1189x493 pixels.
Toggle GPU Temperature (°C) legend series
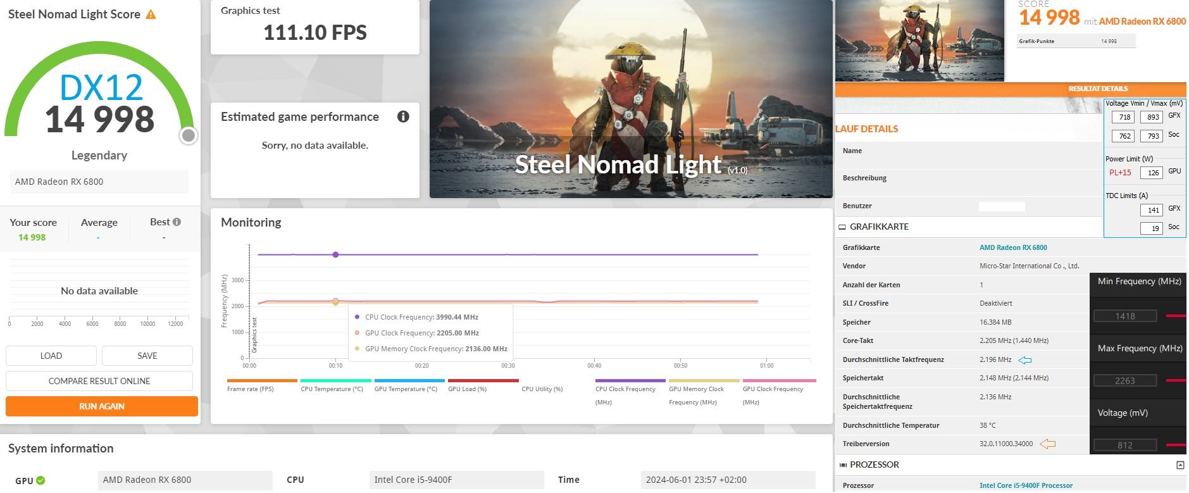point(409,385)
